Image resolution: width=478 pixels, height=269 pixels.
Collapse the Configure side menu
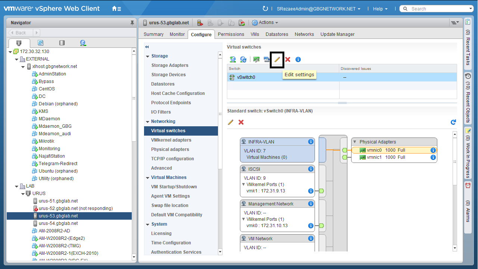click(147, 47)
